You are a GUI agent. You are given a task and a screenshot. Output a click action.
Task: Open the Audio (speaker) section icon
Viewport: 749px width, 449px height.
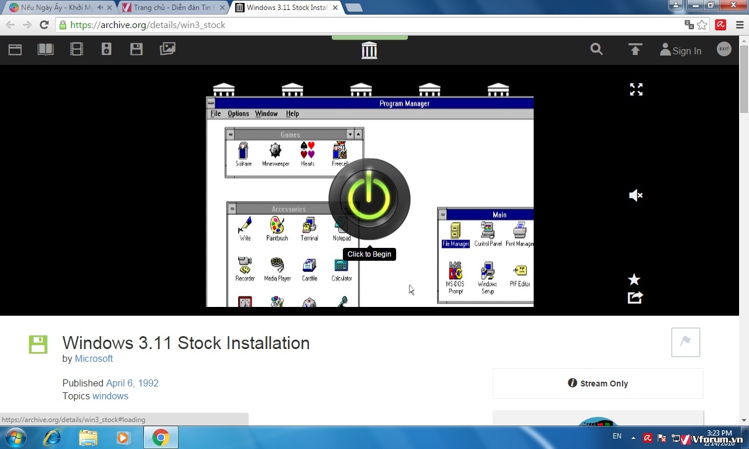tap(106, 50)
